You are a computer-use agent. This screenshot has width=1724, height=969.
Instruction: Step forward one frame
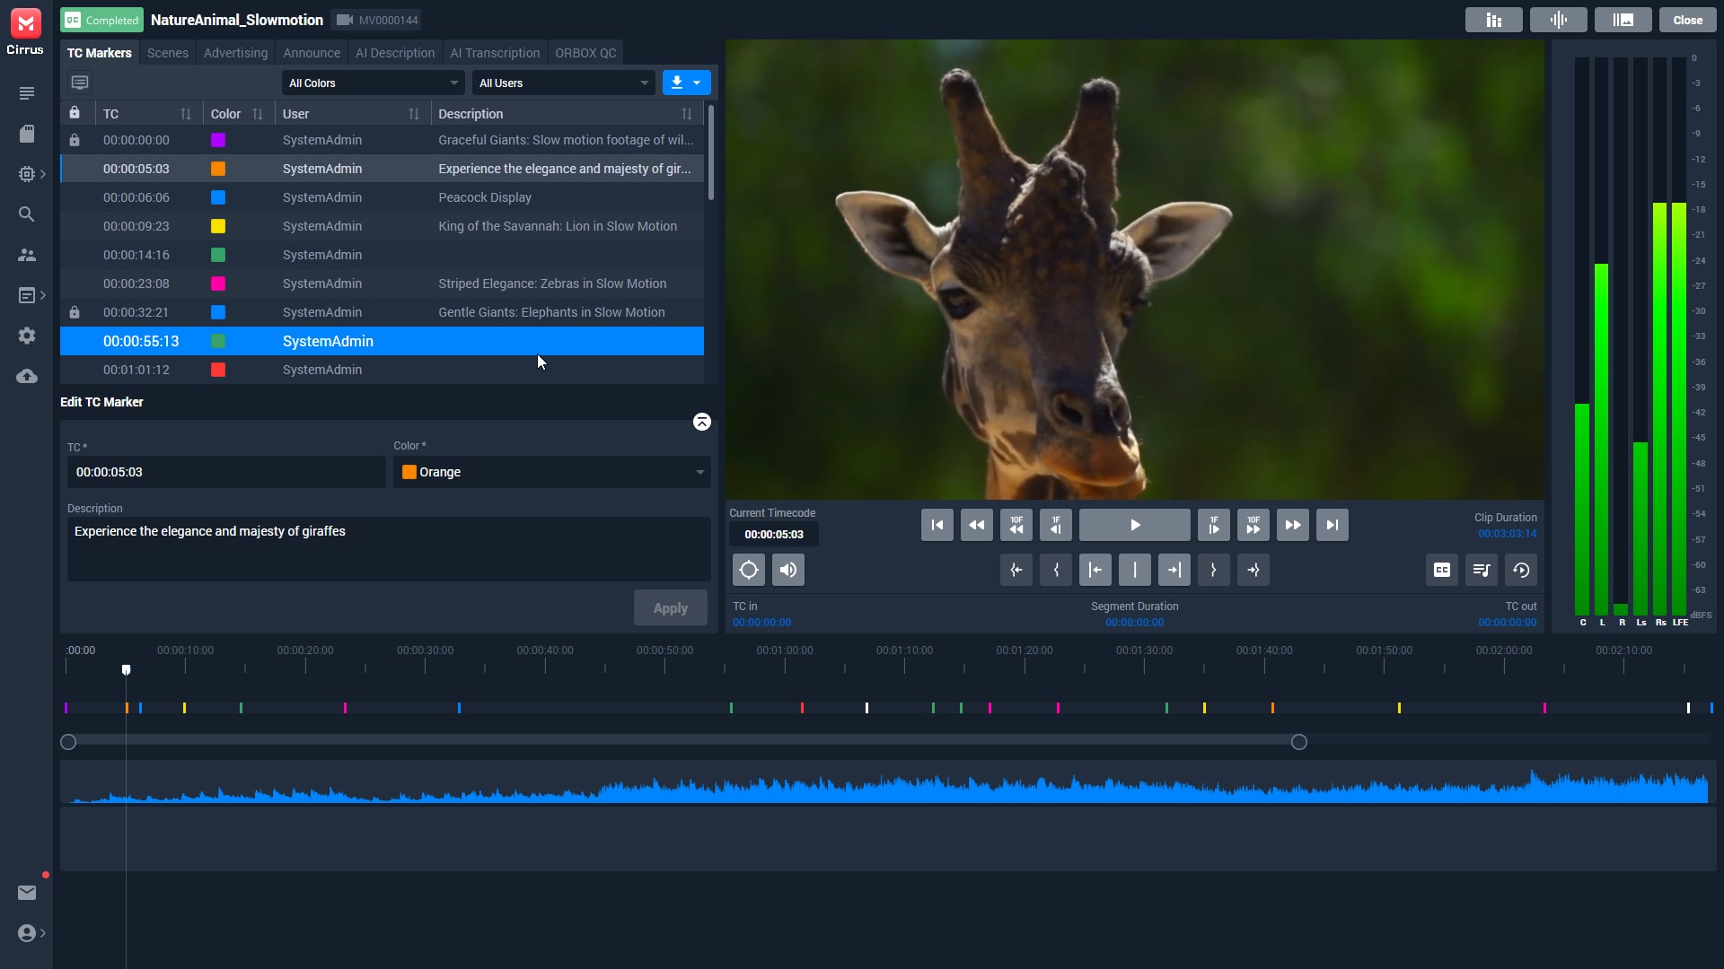[1213, 525]
